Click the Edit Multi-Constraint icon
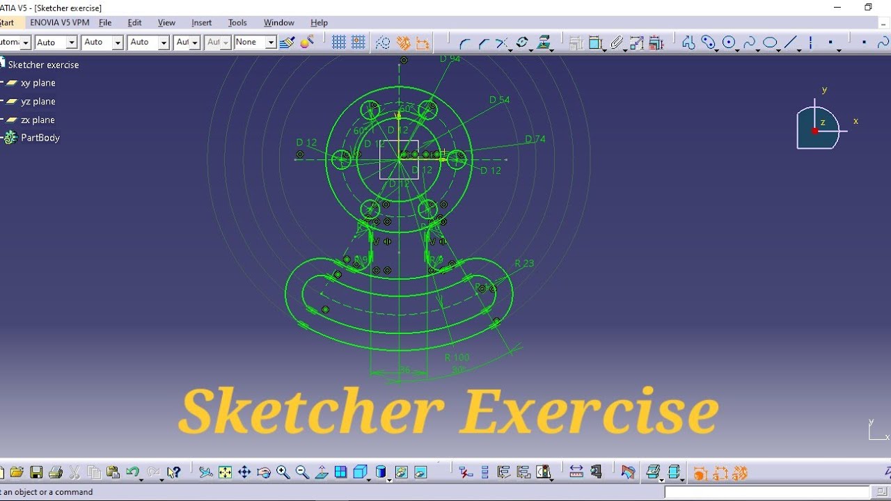The height and width of the screenshot is (501, 891). (656, 43)
